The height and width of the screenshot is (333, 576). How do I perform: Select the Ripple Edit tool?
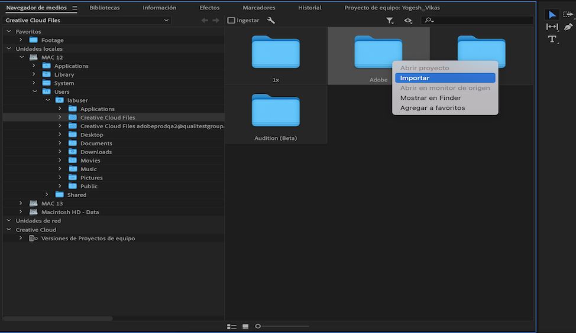click(552, 27)
